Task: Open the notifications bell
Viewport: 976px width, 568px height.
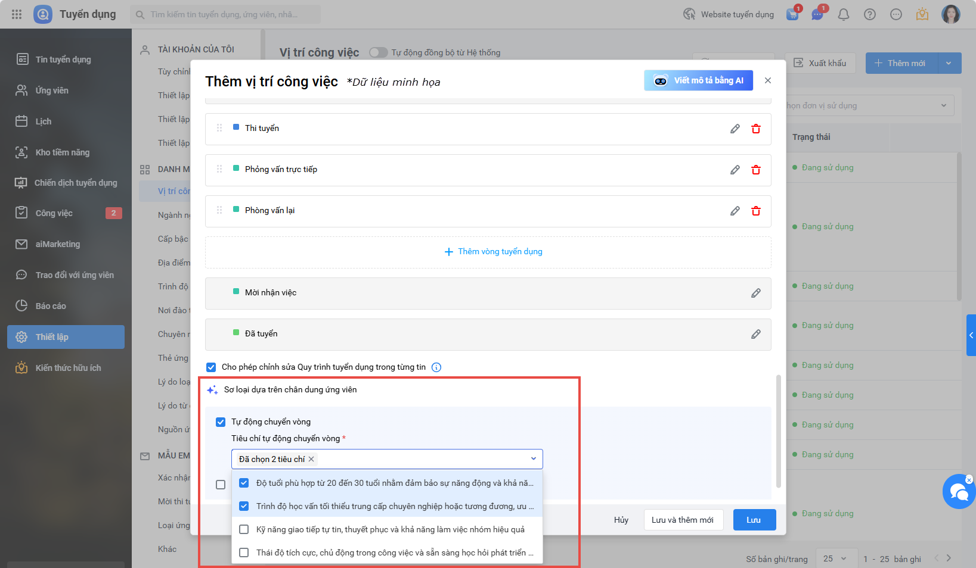Action: [844, 14]
